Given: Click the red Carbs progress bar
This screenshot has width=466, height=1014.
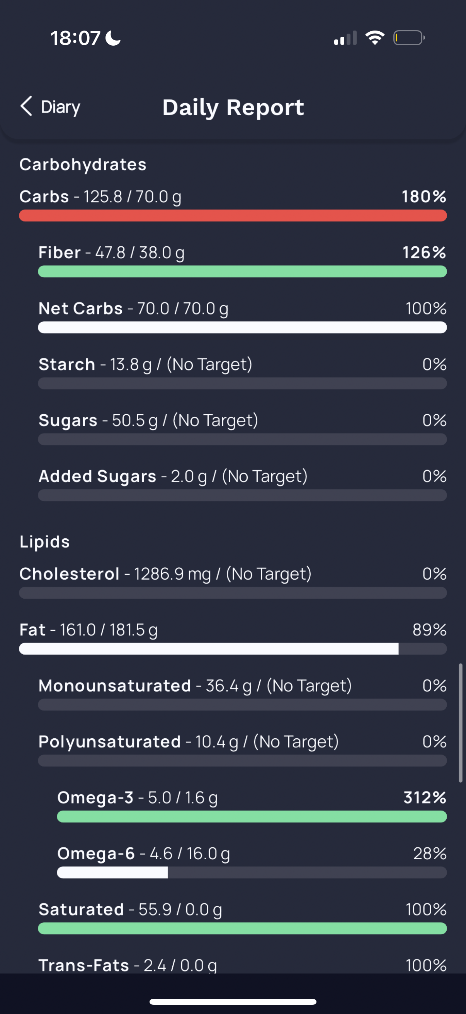Looking at the screenshot, I should (x=233, y=216).
